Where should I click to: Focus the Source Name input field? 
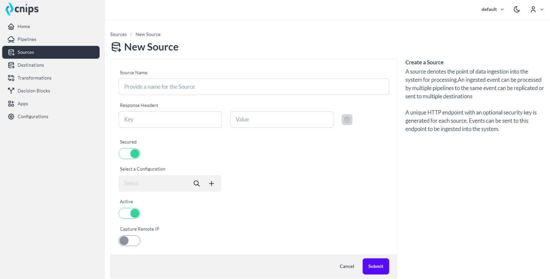point(254,87)
